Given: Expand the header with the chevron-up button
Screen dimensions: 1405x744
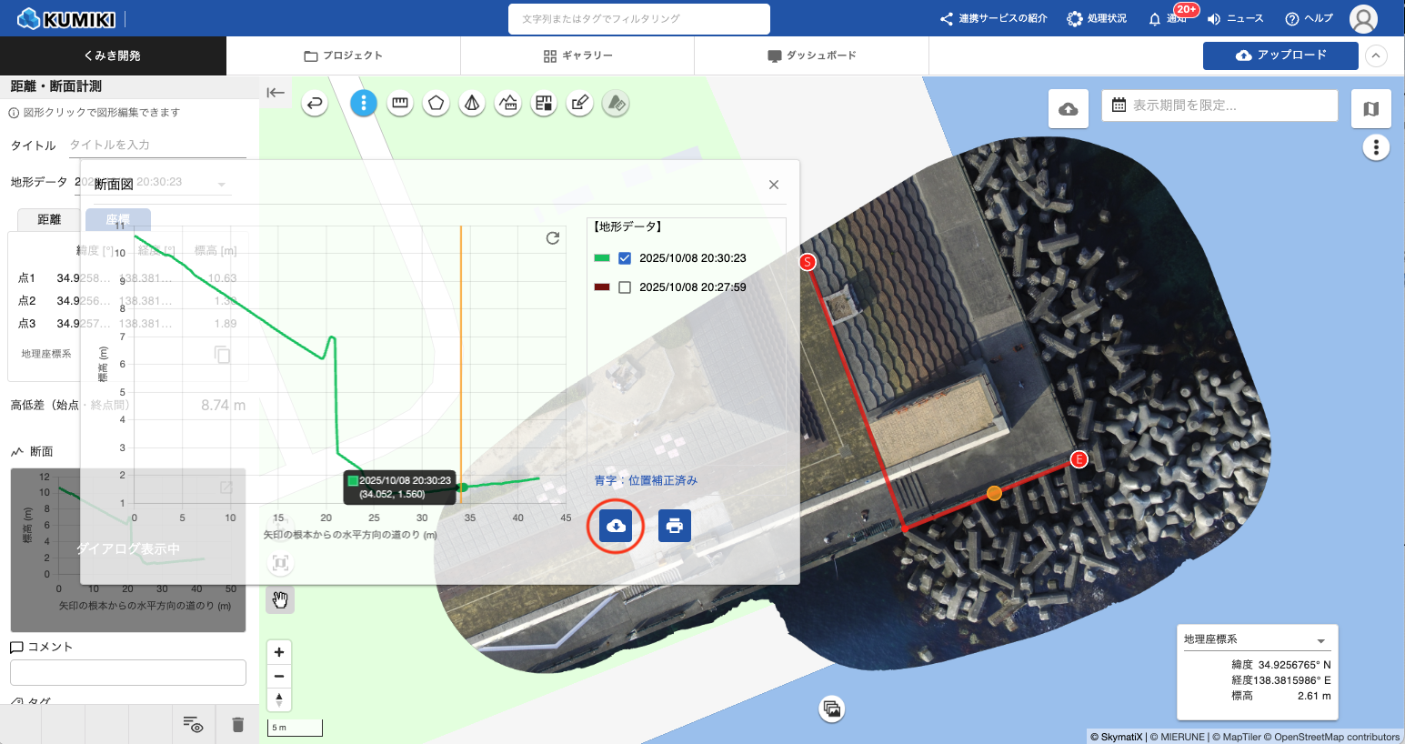Looking at the screenshot, I should 1376,55.
